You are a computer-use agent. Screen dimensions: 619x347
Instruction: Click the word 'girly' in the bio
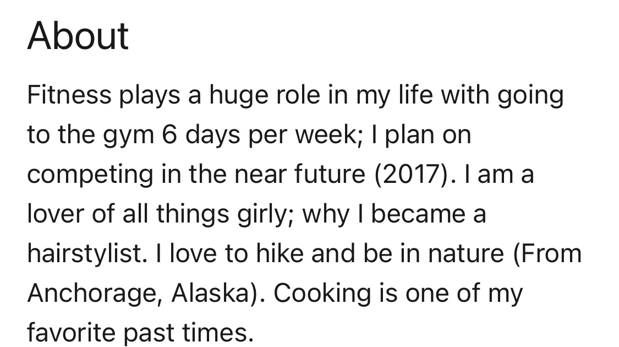pos(265,214)
